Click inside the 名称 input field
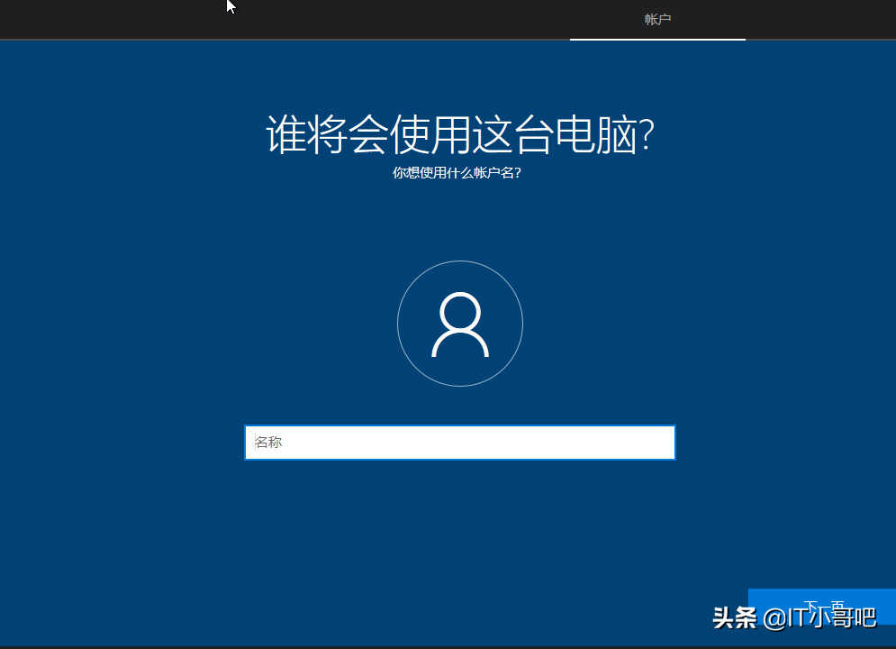This screenshot has height=649, width=896. (459, 442)
